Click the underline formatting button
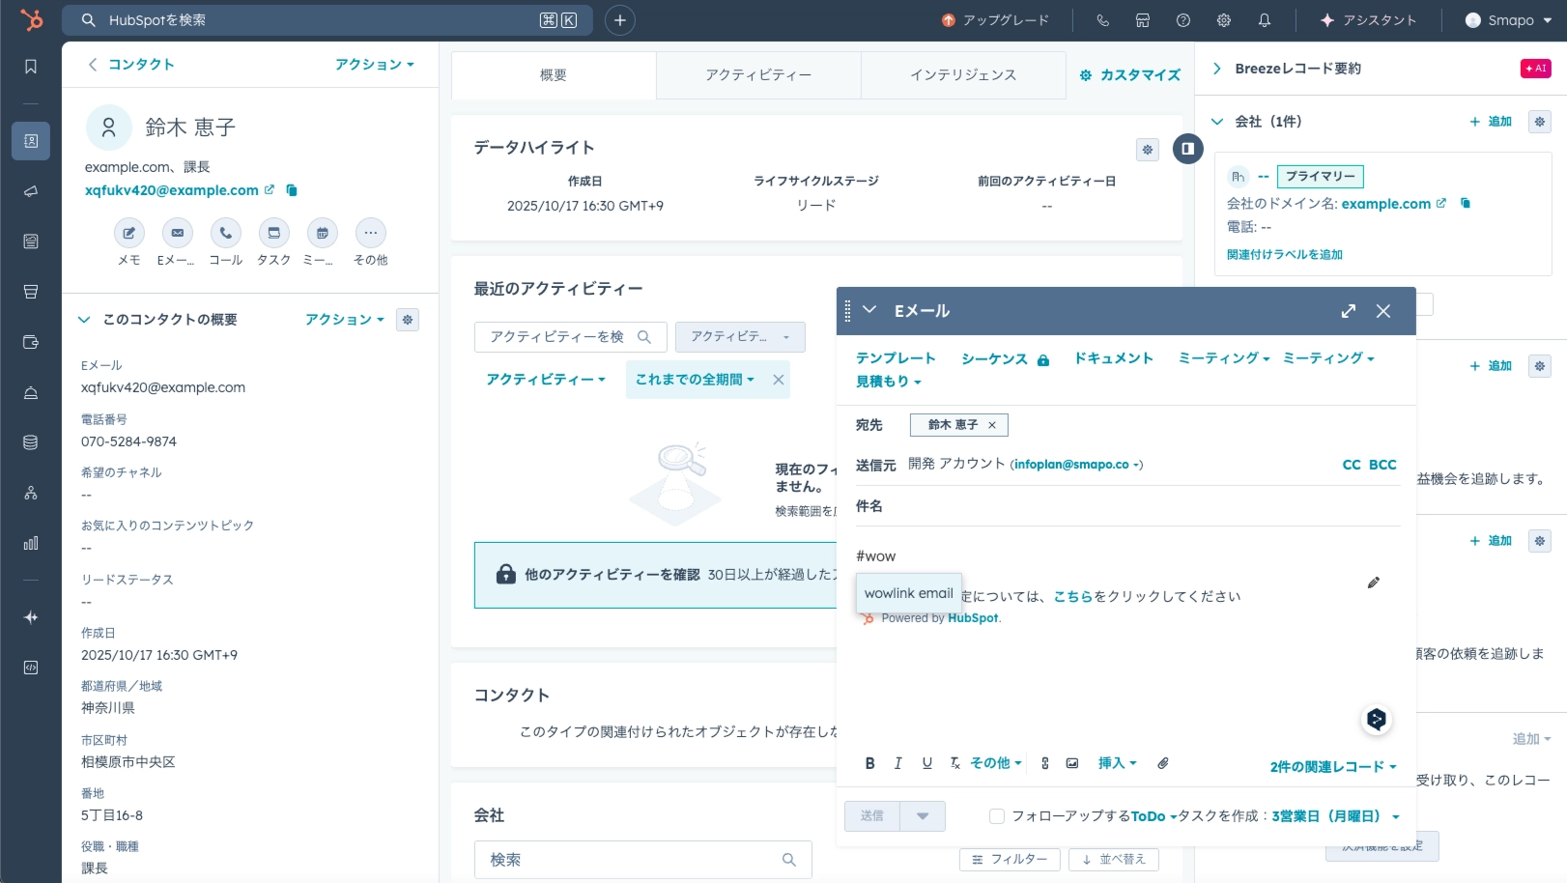1567x883 pixels. click(927, 763)
